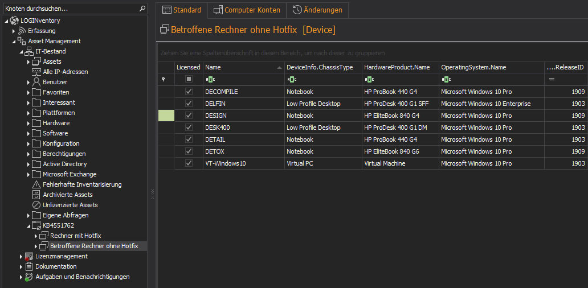Click the Rechner mit Hotfix icon
The image size is (588, 288).
pyautogui.click(x=44, y=236)
